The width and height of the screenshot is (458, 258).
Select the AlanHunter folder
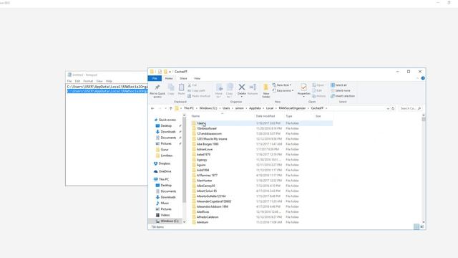[x=204, y=181]
